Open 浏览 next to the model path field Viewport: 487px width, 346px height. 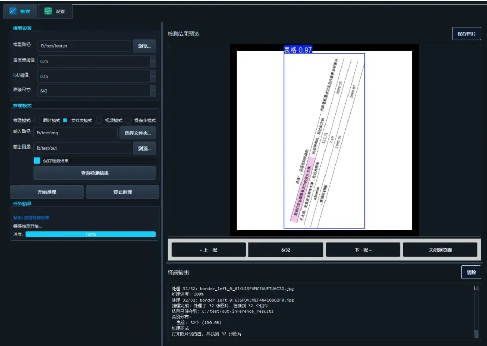click(x=146, y=46)
